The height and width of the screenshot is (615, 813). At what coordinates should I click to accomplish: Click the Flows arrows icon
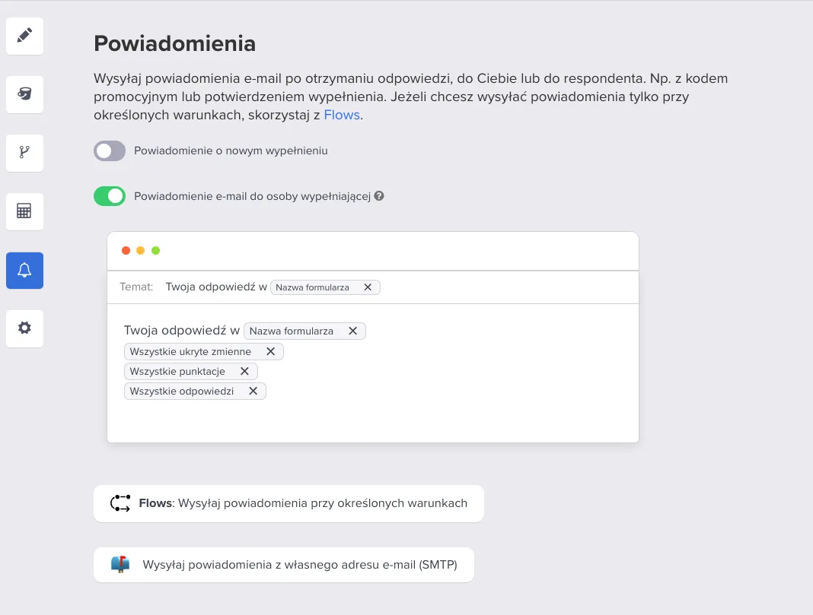click(120, 503)
